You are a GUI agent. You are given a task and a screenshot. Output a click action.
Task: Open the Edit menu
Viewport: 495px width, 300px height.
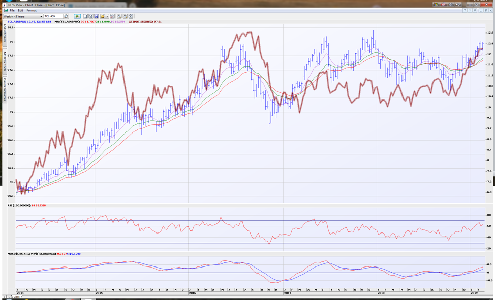tap(20, 10)
